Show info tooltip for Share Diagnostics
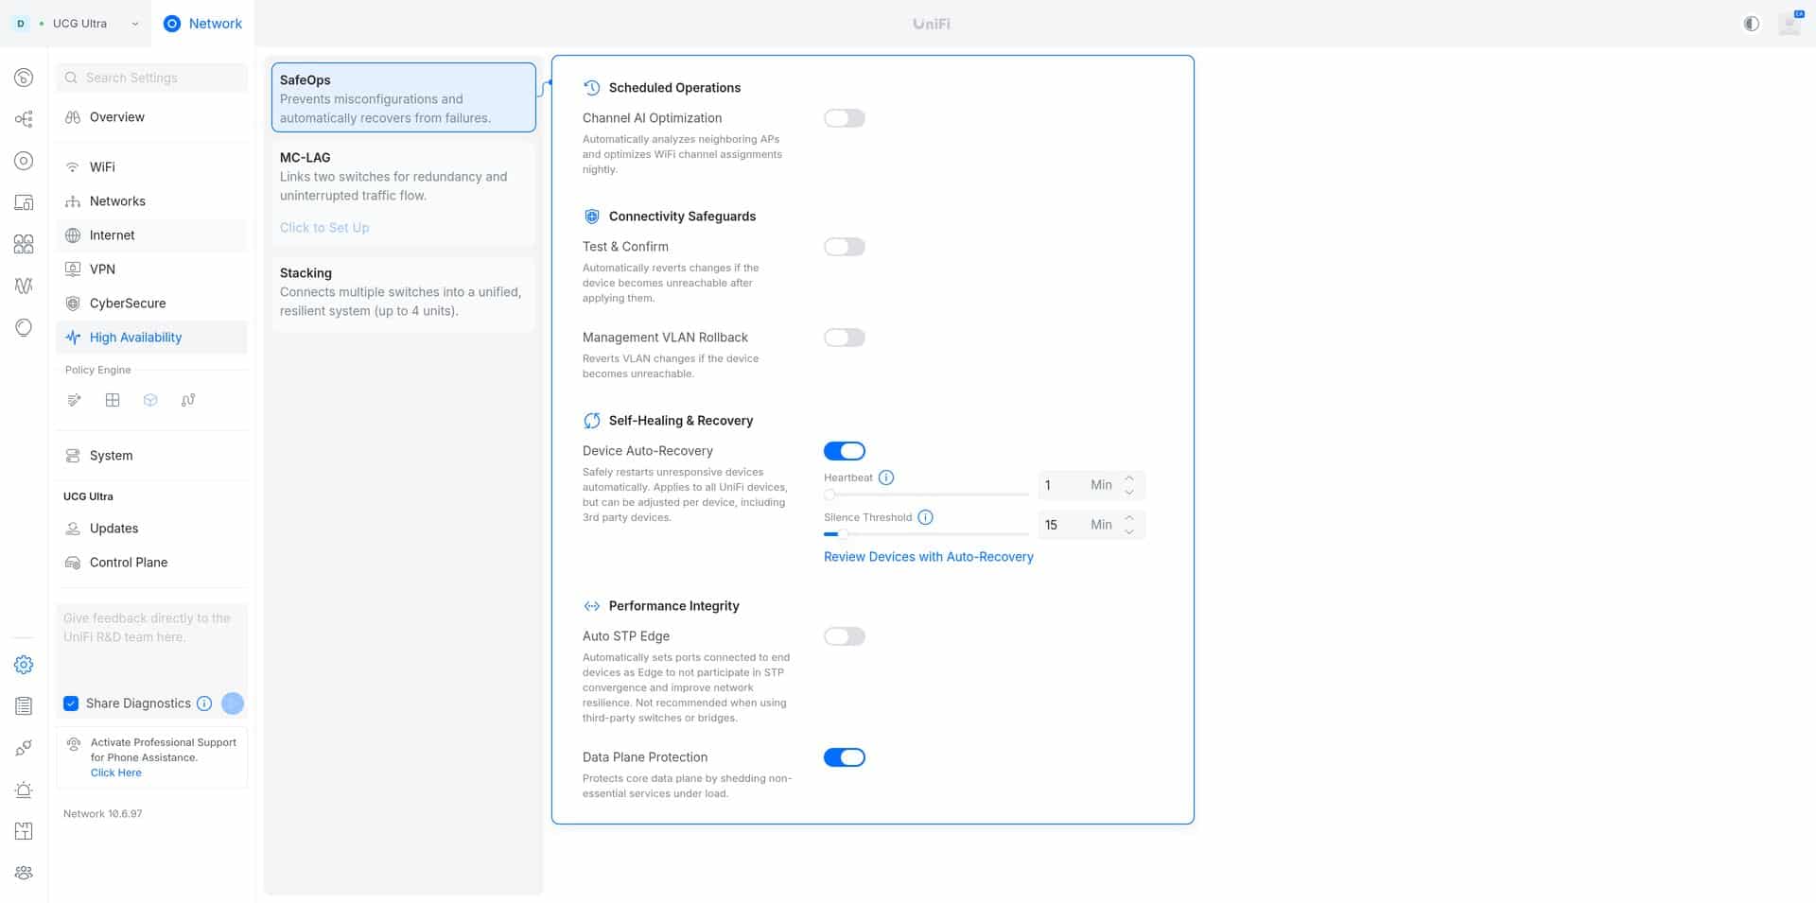This screenshot has height=903, width=1816. pos(204,703)
